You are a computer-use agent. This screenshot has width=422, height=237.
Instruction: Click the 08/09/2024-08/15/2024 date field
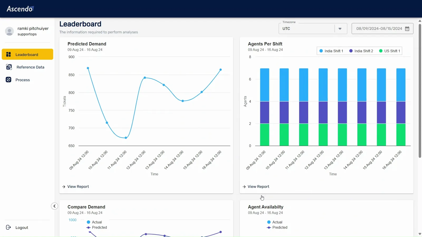pos(382,28)
